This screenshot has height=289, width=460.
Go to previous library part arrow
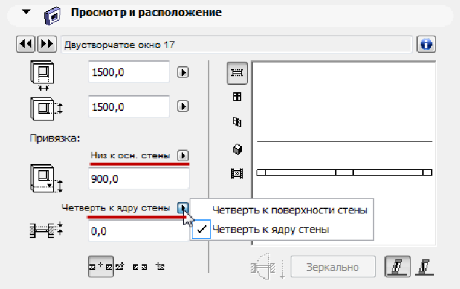pyautogui.click(x=25, y=44)
